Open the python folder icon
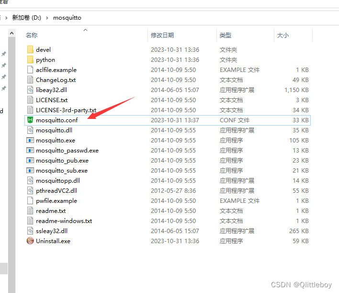 [x=30, y=60]
